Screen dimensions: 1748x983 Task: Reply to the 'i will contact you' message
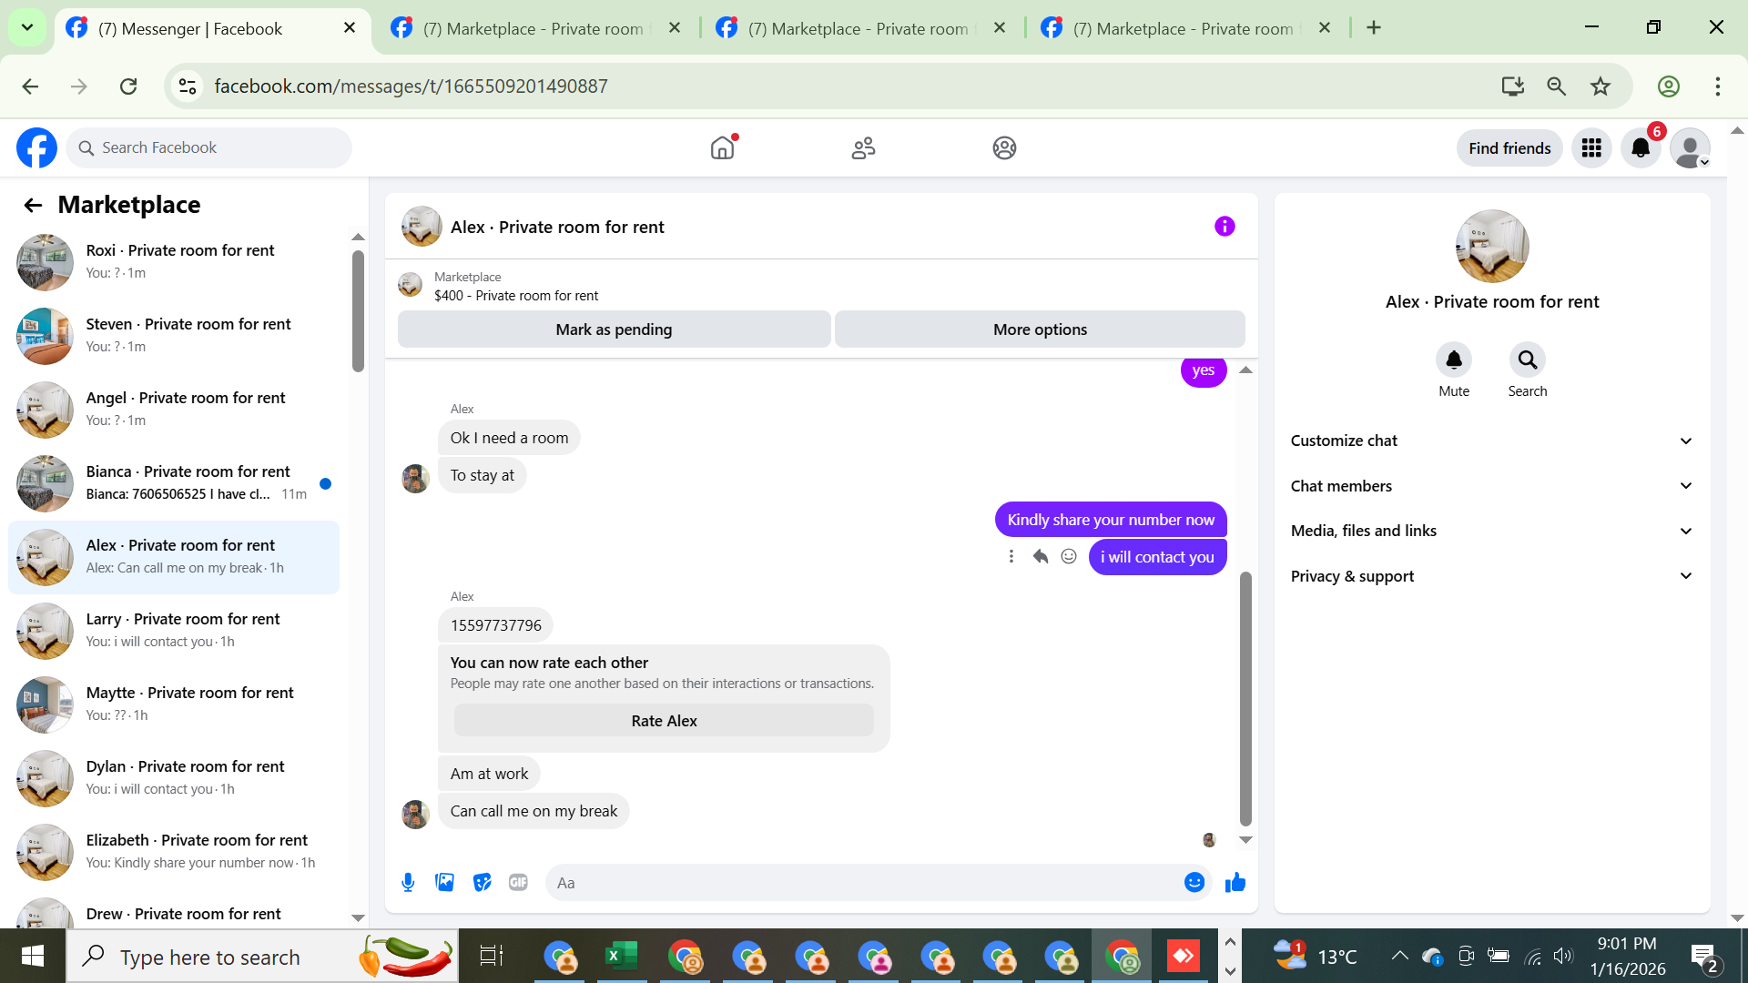point(1040,556)
